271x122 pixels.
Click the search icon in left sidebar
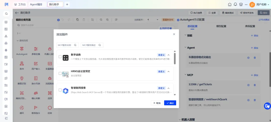coord(6,14)
